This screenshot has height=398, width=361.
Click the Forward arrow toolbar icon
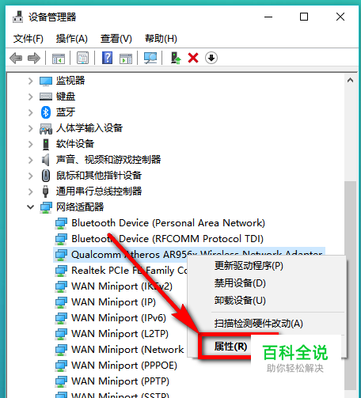(x=34, y=58)
